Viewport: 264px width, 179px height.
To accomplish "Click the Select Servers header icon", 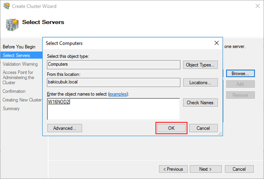I will point(12,25).
